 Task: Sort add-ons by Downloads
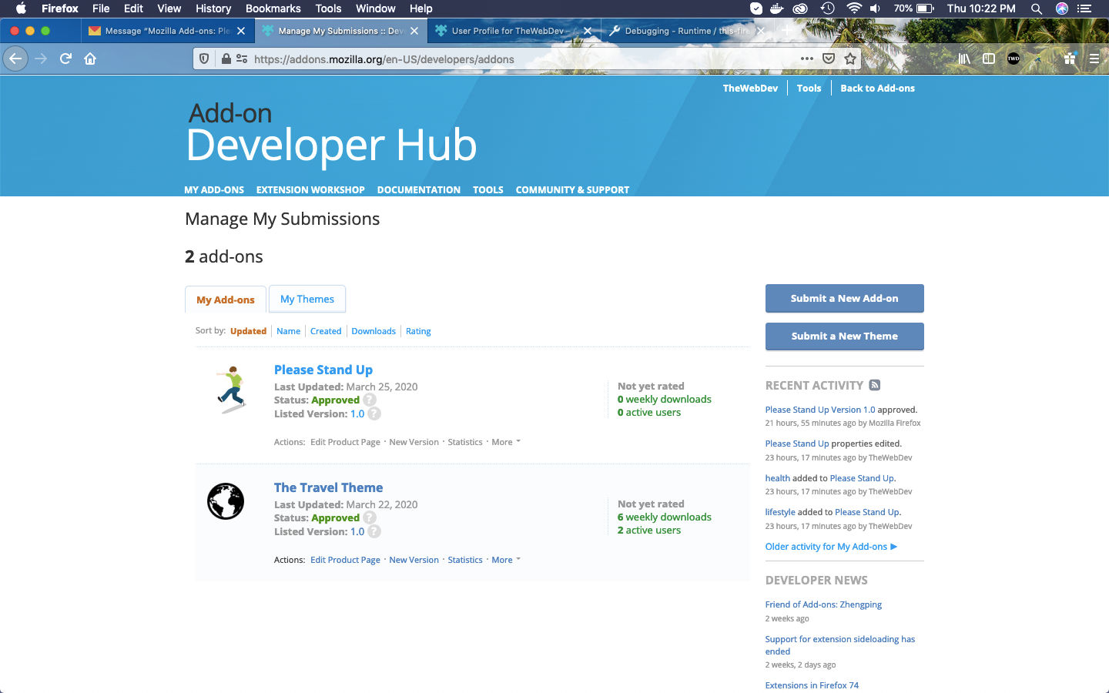374,331
